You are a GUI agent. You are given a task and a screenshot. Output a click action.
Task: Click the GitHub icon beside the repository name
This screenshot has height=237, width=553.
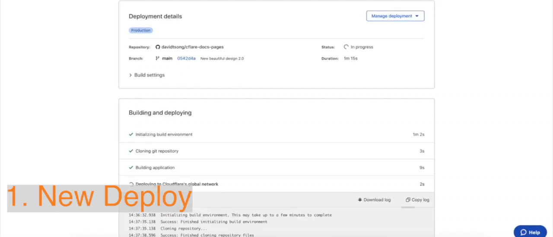click(x=158, y=47)
